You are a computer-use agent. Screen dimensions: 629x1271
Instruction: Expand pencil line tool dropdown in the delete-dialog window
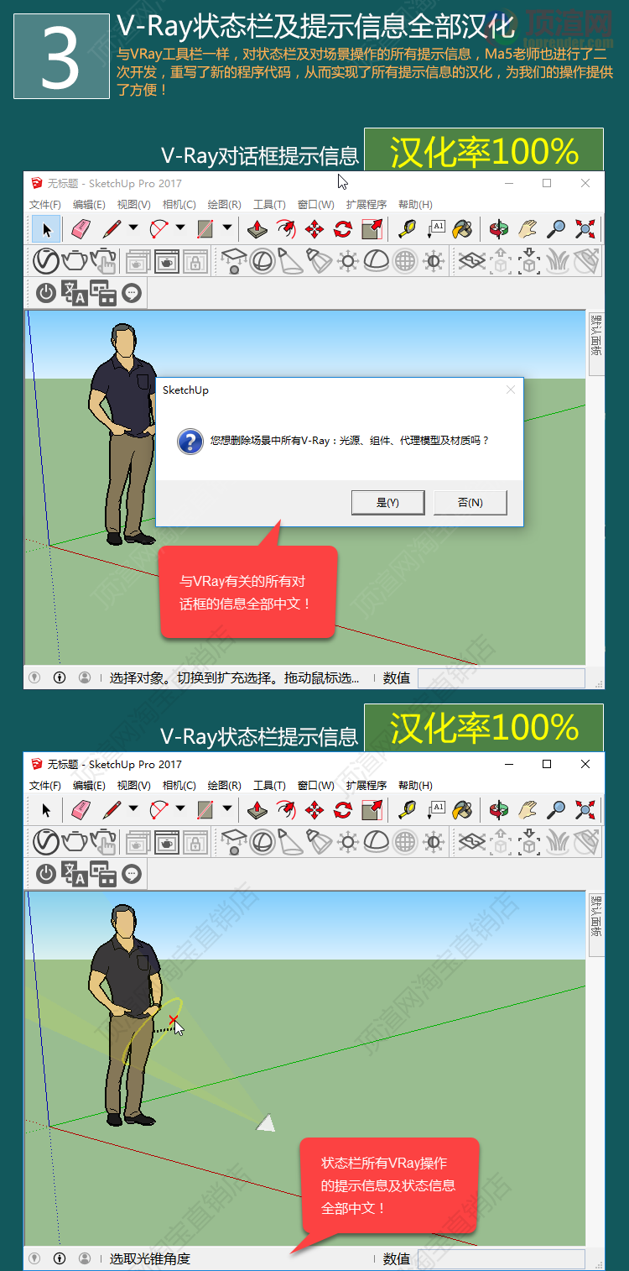133,228
